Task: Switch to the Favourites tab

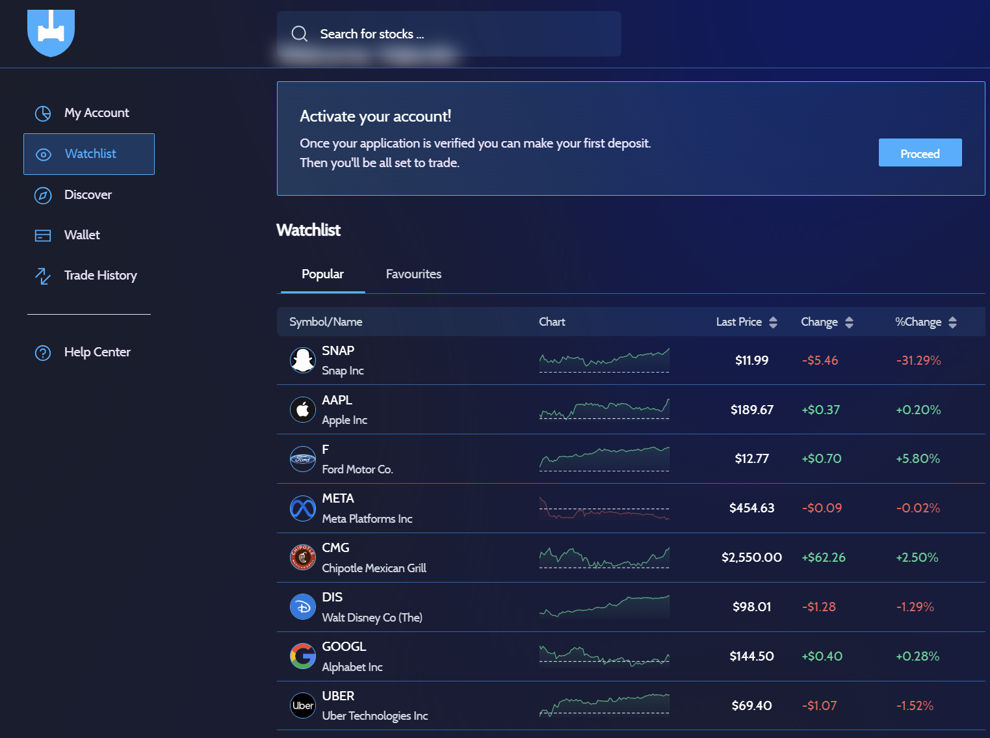Action: 413,274
